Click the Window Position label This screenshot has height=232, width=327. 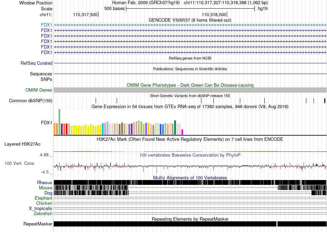36,3
